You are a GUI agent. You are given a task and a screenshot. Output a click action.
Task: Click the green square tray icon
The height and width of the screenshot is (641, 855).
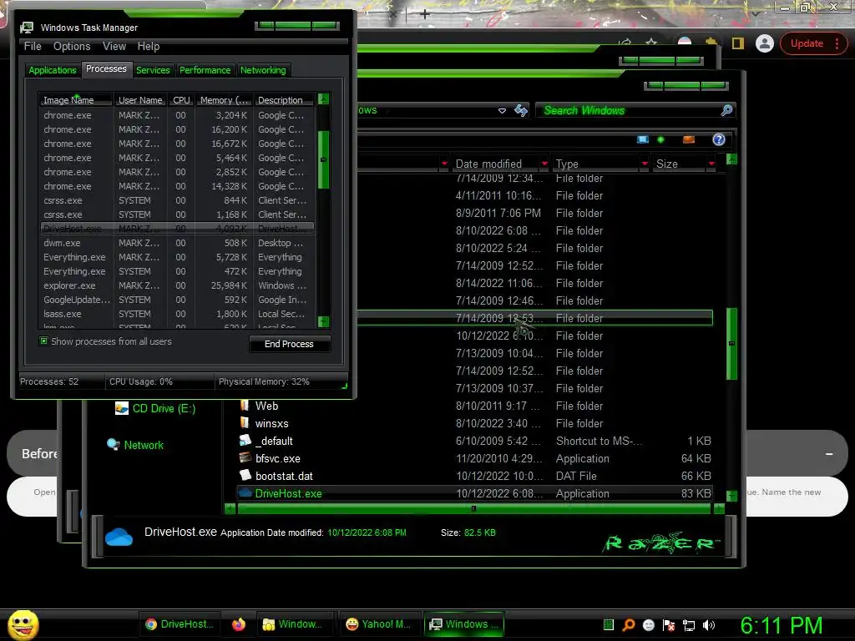tap(609, 624)
